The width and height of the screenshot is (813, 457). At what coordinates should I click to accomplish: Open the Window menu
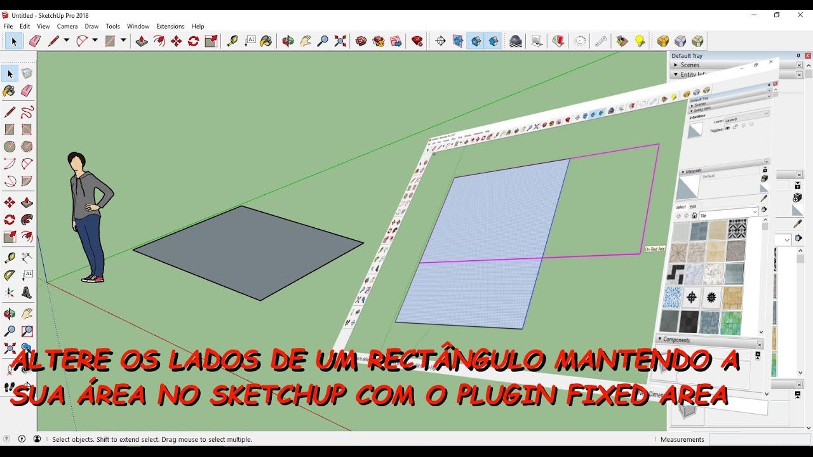pyautogui.click(x=138, y=27)
